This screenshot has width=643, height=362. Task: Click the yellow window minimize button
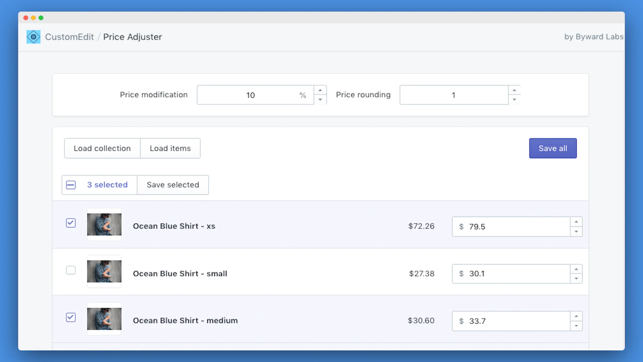tap(33, 18)
